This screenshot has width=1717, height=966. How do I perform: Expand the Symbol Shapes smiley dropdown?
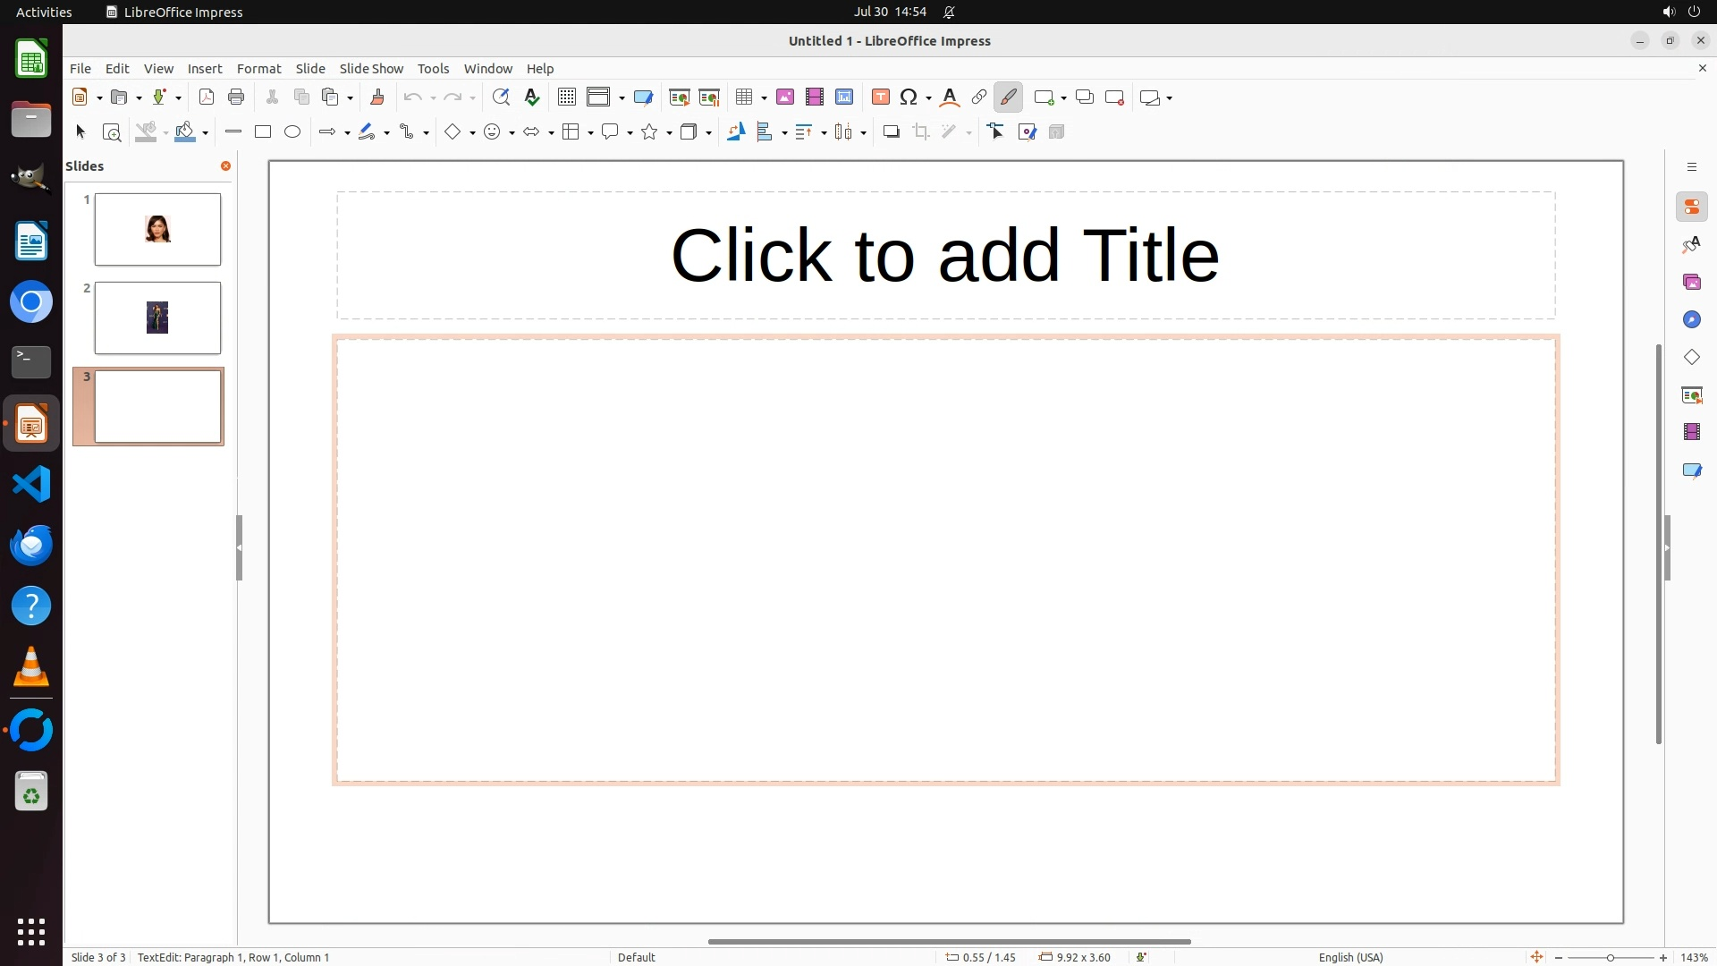pos(512,133)
